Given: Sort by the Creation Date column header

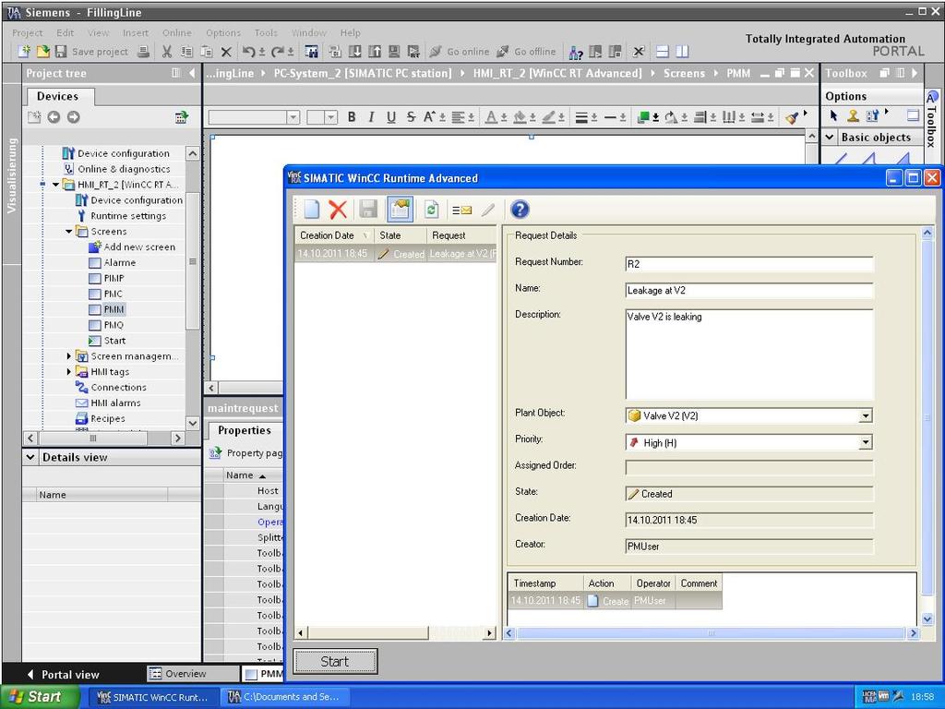Looking at the screenshot, I should tap(334, 235).
